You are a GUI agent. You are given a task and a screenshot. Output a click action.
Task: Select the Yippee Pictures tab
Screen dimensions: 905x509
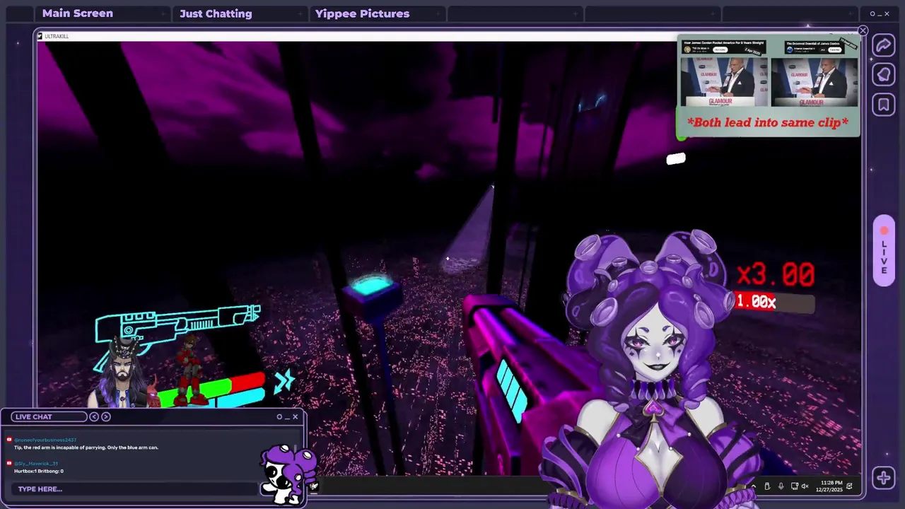[362, 13]
